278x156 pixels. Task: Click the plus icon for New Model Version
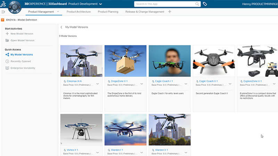coord(7,34)
